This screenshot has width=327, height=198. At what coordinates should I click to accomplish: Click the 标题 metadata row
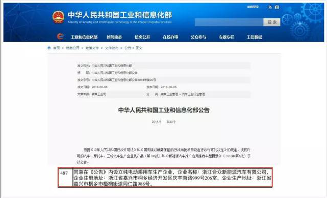click(x=164, y=73)
